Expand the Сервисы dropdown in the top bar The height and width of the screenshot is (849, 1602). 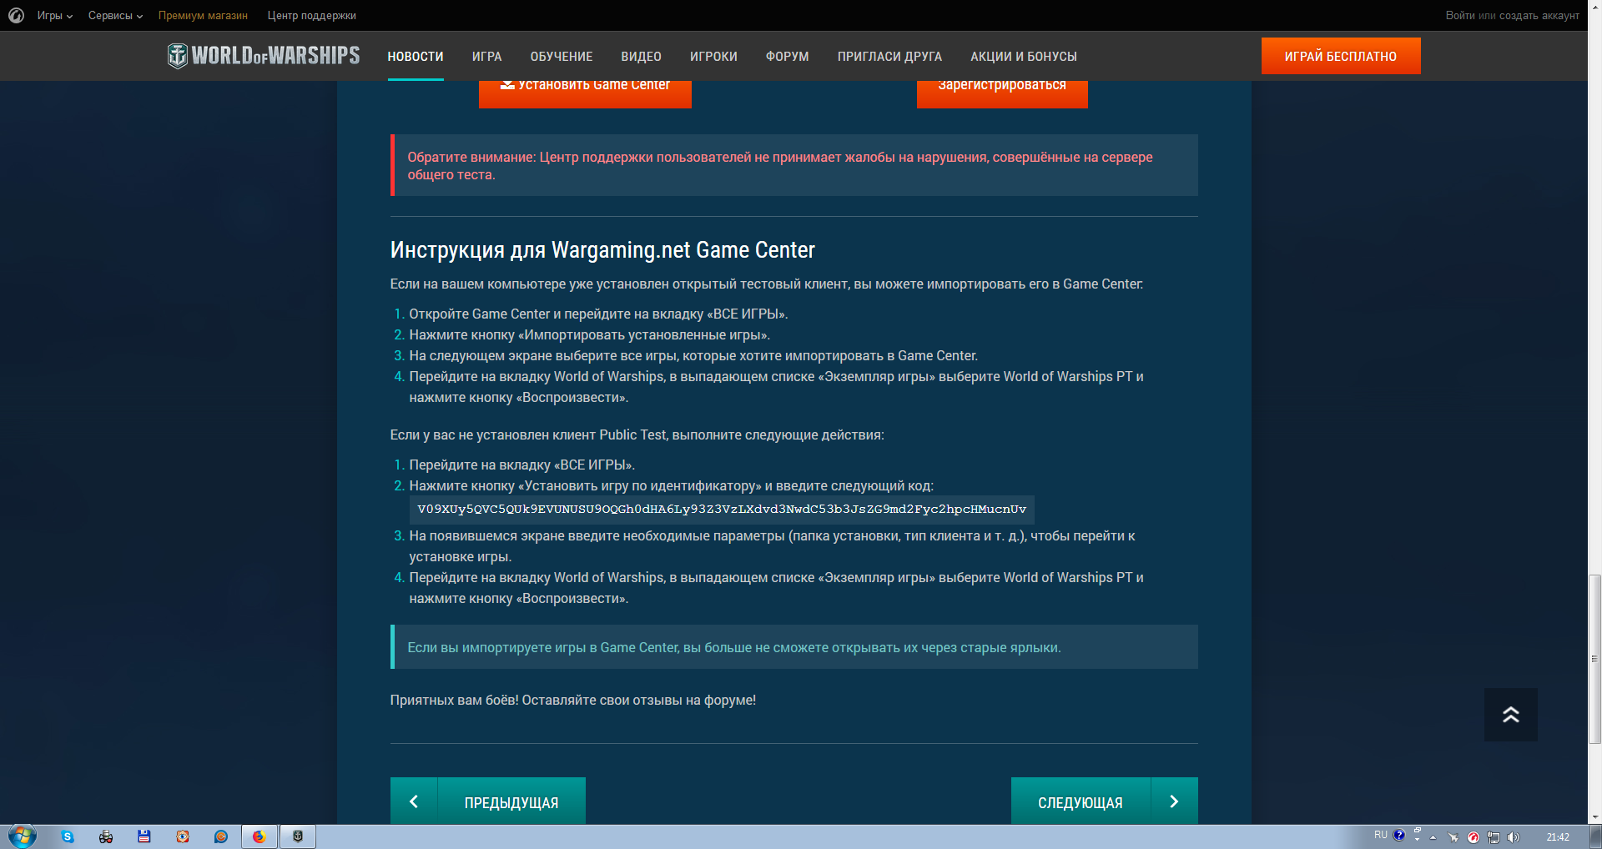[115, 15]
